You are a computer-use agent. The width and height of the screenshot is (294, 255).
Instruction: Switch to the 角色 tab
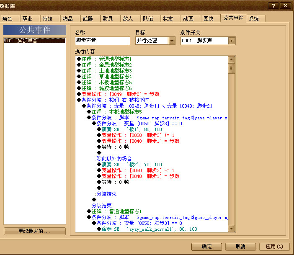[10, 18]
